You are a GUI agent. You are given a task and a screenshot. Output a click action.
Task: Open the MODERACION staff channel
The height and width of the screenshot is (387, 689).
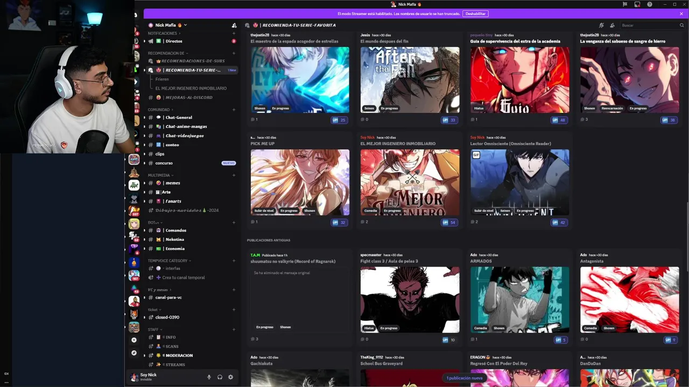191,355
